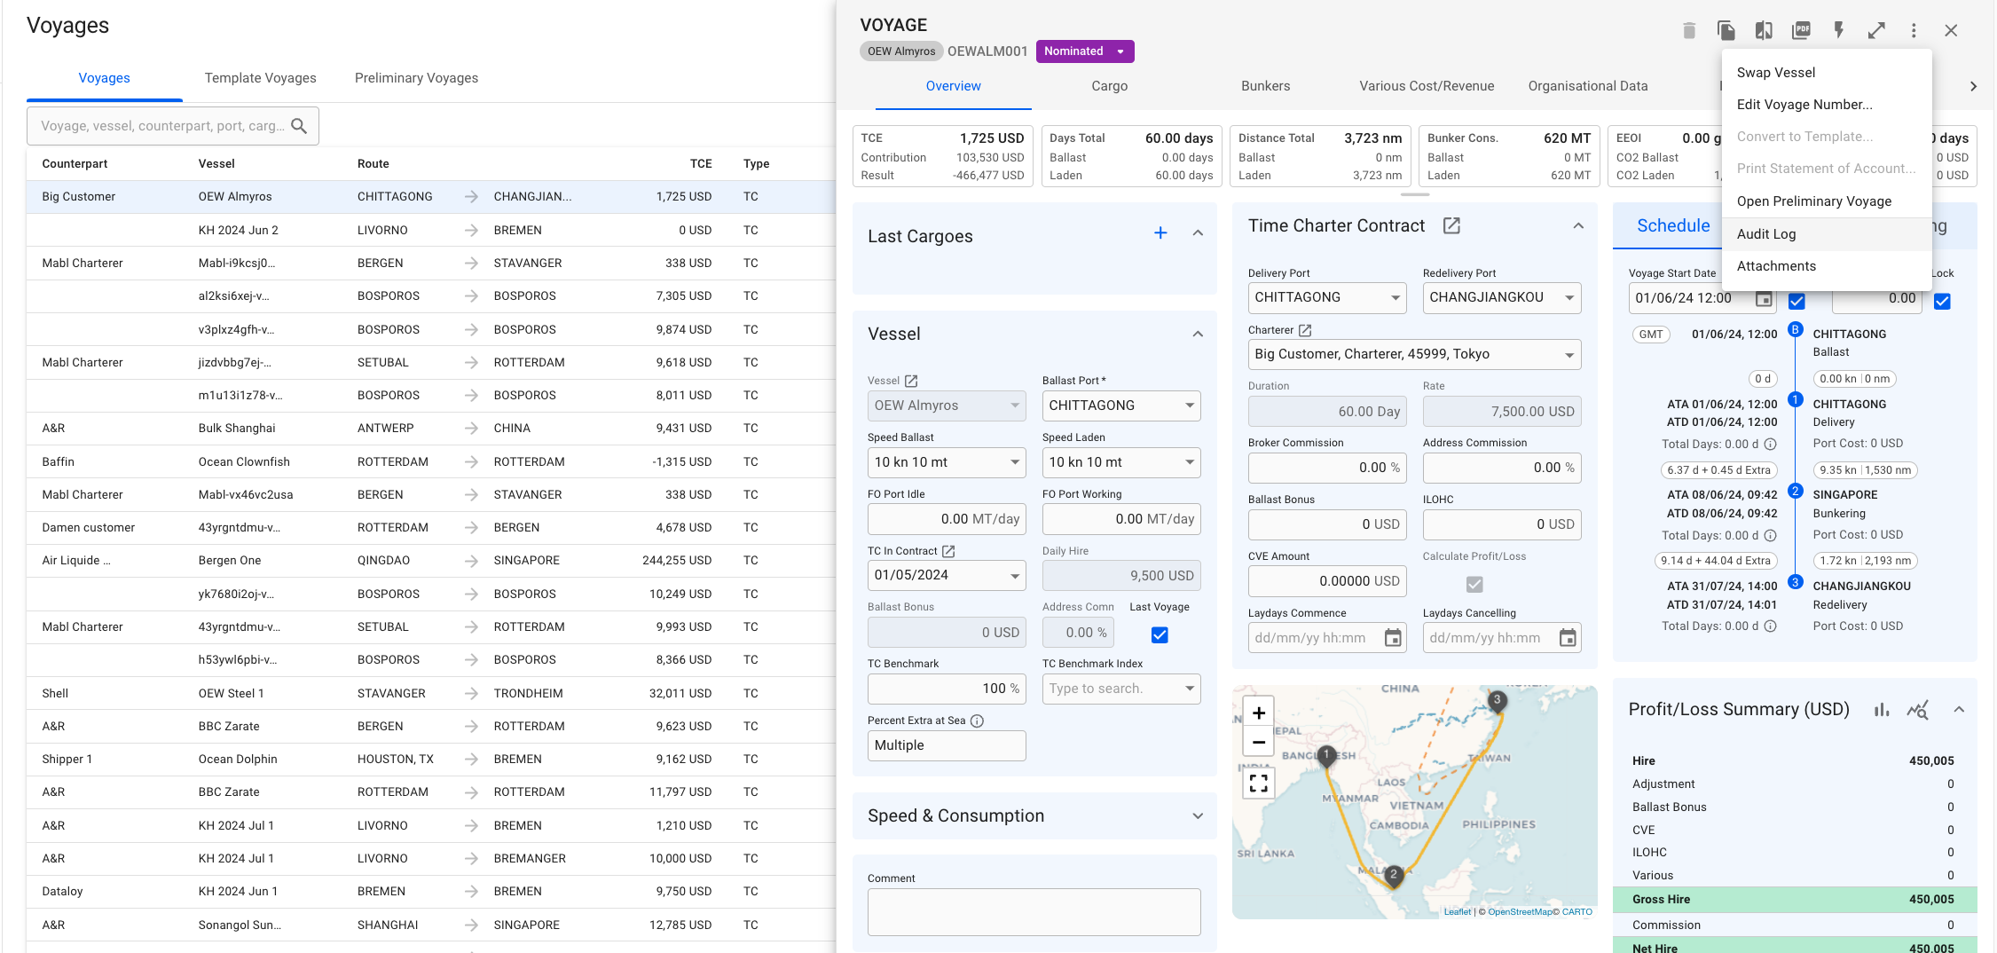Select Audit Log from the menu
Image resolution: width=1997 pixels, height=953 pixels.
click(x=1766, y=234)
